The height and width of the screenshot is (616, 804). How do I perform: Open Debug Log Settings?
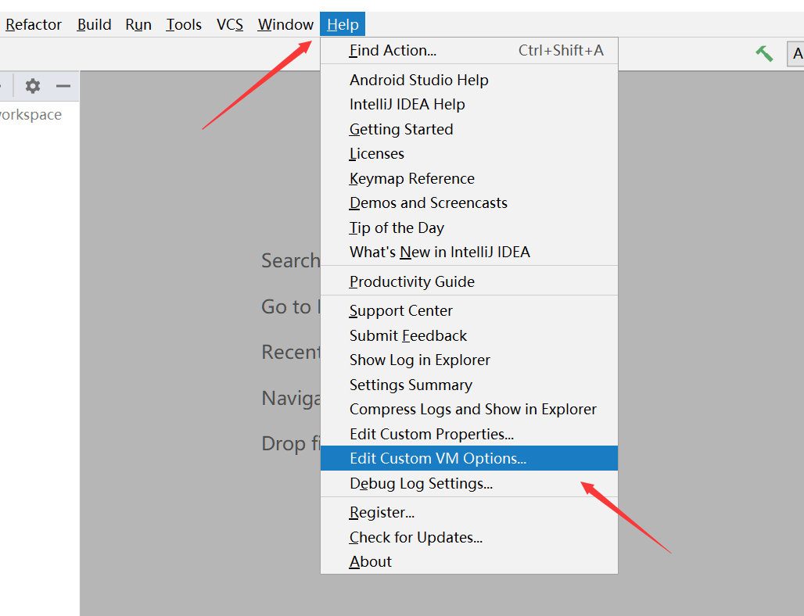click(421, 484)
